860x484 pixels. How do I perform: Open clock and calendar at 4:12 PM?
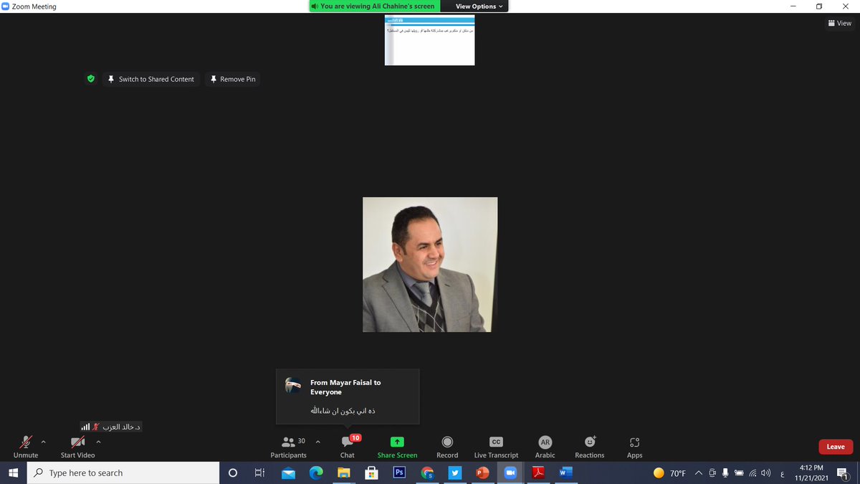pos(812,473)
